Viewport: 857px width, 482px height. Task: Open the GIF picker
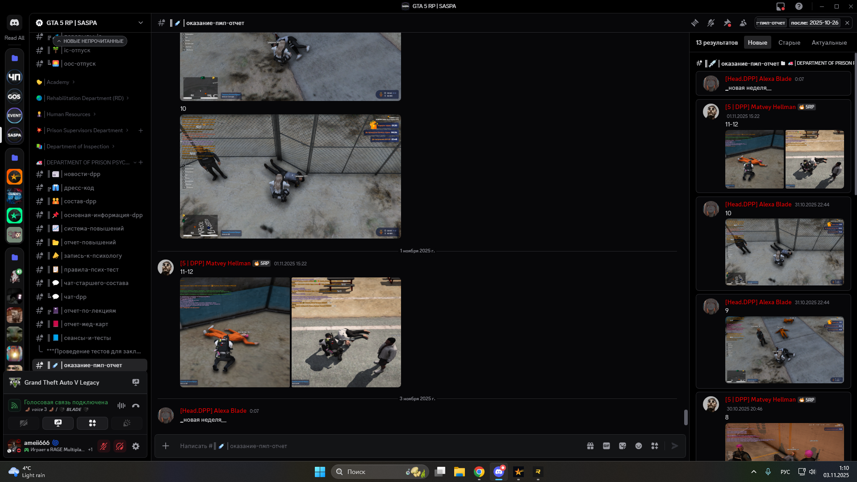pos(606,446)
